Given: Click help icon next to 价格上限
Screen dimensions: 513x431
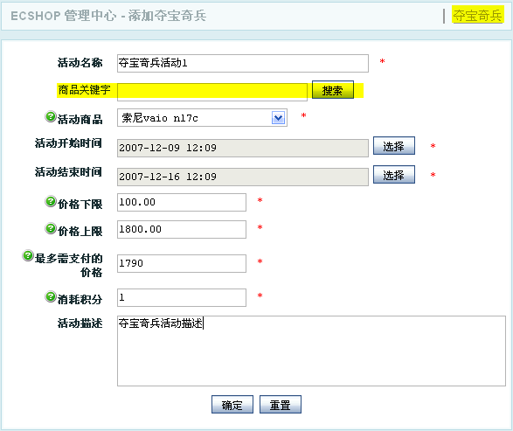Looking at the screenshot, I should (51, 228).
